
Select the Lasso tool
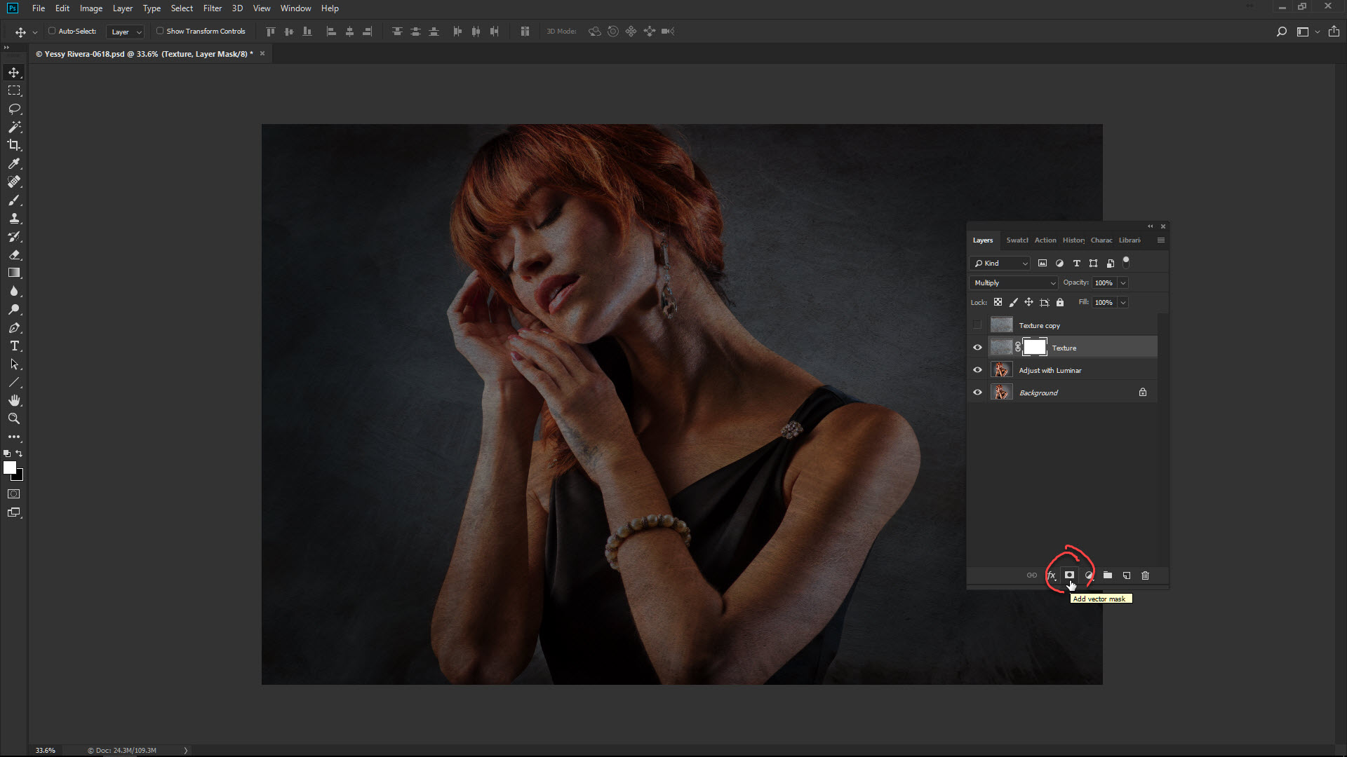(14, 109)
